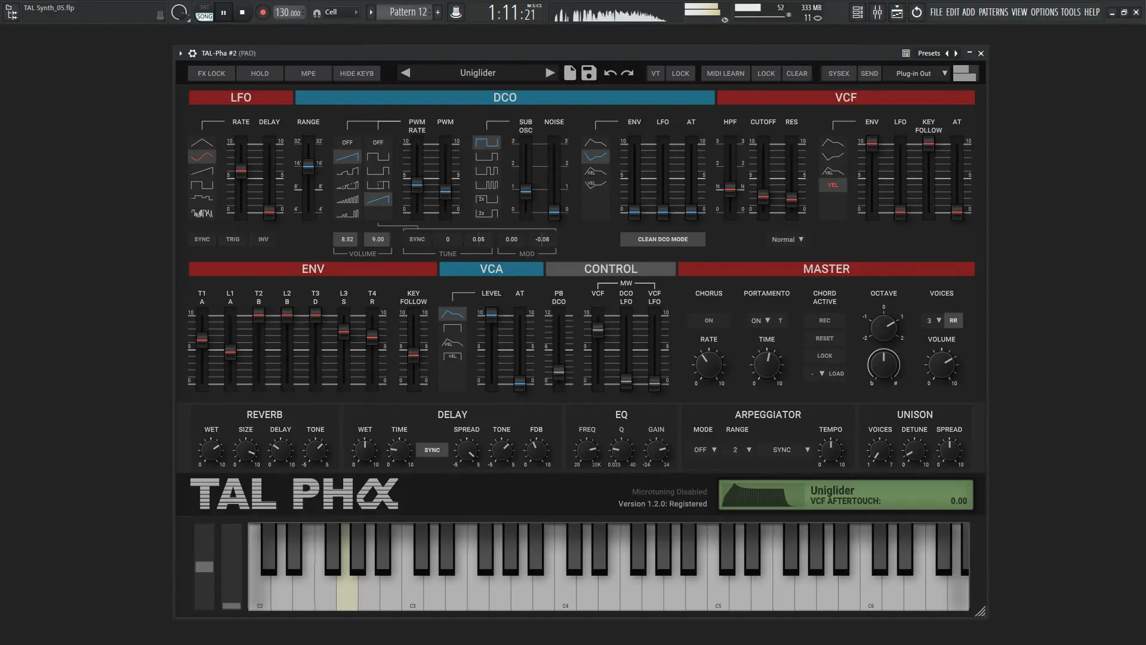The width and height of the screenshot is (1146, 645).
Task: Select the LFO sine waveform icon
Action: [202, 156]
